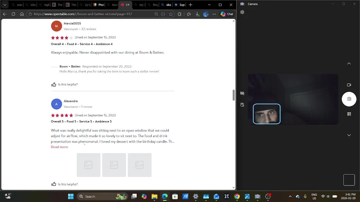Click the page vertical scrollbar thumb
The image size is (360, 202).
(x=233, y=95)
